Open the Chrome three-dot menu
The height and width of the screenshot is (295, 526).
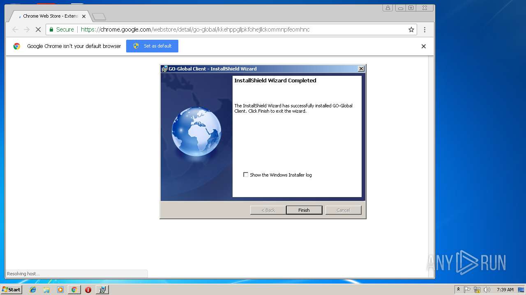[x=424, y=29]
